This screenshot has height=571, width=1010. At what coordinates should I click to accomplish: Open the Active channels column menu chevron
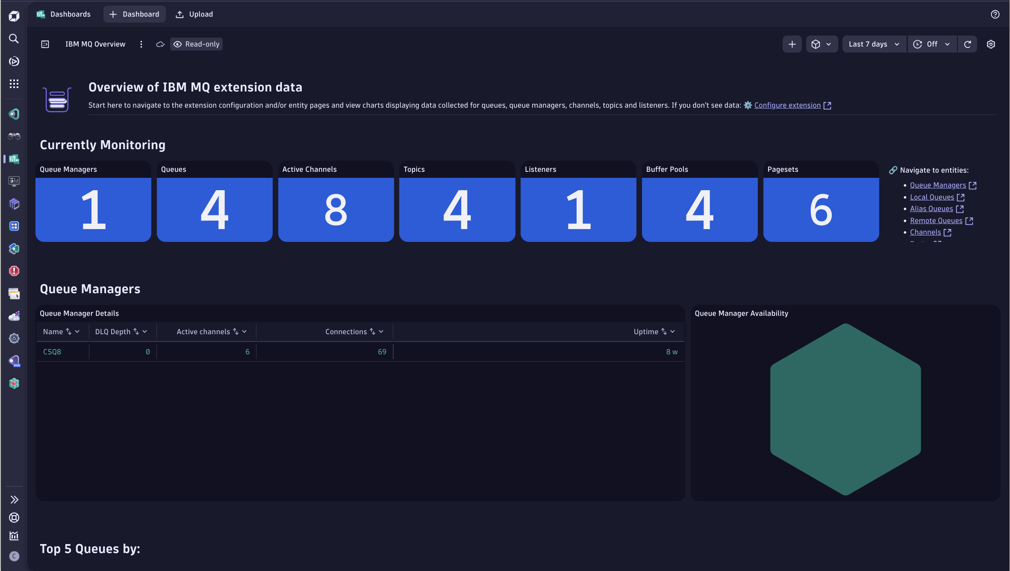click(244, 332)
